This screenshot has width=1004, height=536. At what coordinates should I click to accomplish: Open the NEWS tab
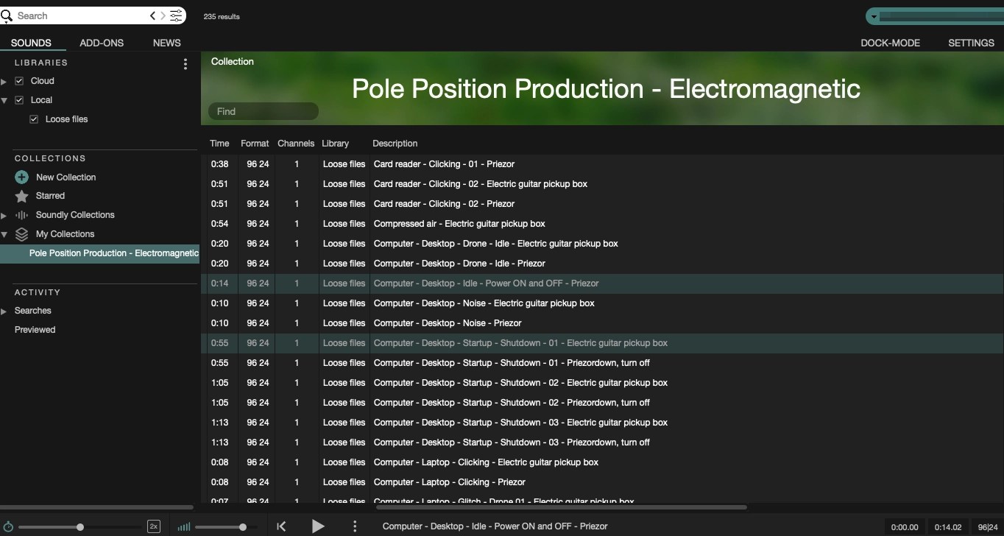[x=166, y=43]
